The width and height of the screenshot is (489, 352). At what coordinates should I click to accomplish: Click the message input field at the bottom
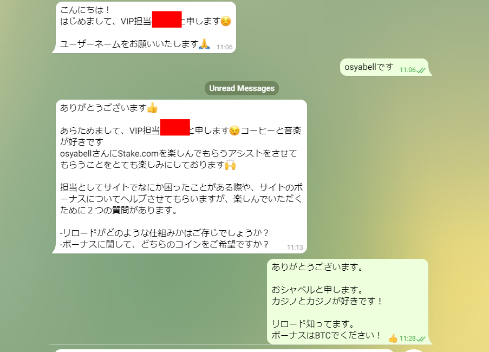pos(225,350)
